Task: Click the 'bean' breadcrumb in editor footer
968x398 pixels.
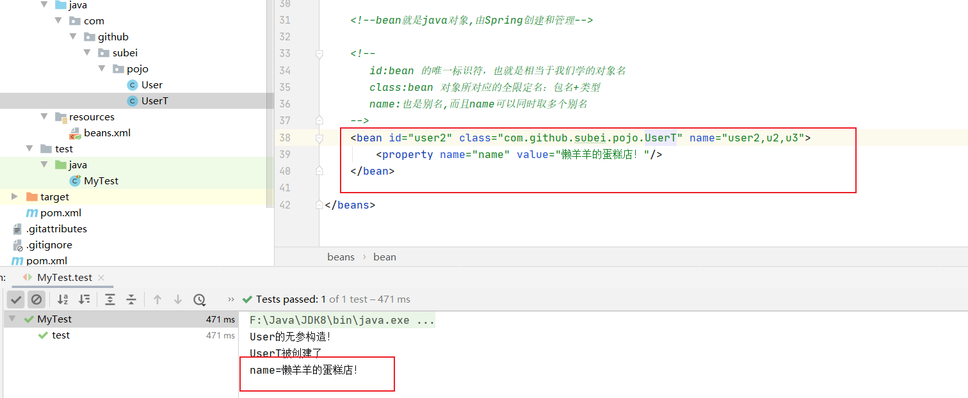Action: pyautogui.click(x=385, y=257)
